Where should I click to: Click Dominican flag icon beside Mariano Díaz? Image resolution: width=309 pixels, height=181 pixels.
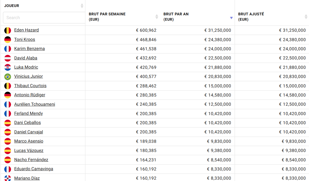coord(8,178)
